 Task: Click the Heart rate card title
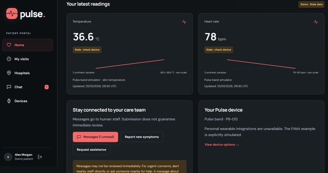click(x=212, y=22)
